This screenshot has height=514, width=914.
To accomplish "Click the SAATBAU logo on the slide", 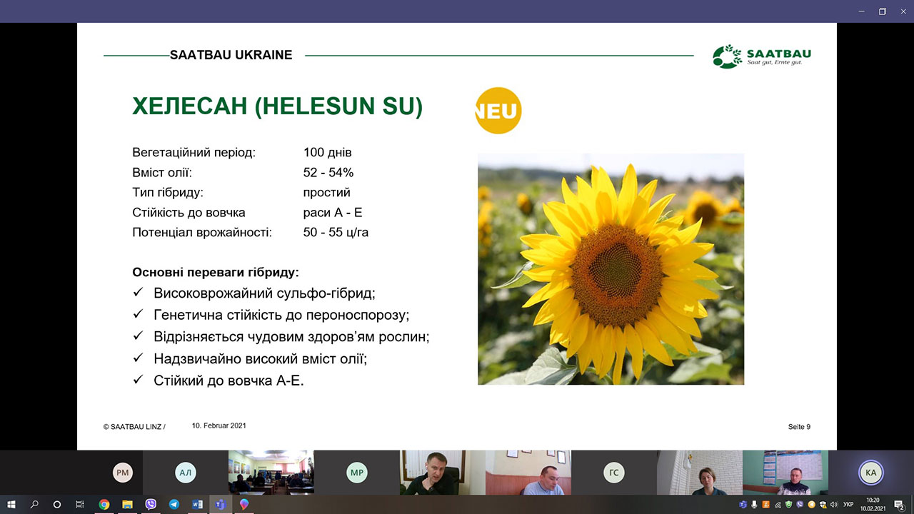I will (761, 56).
